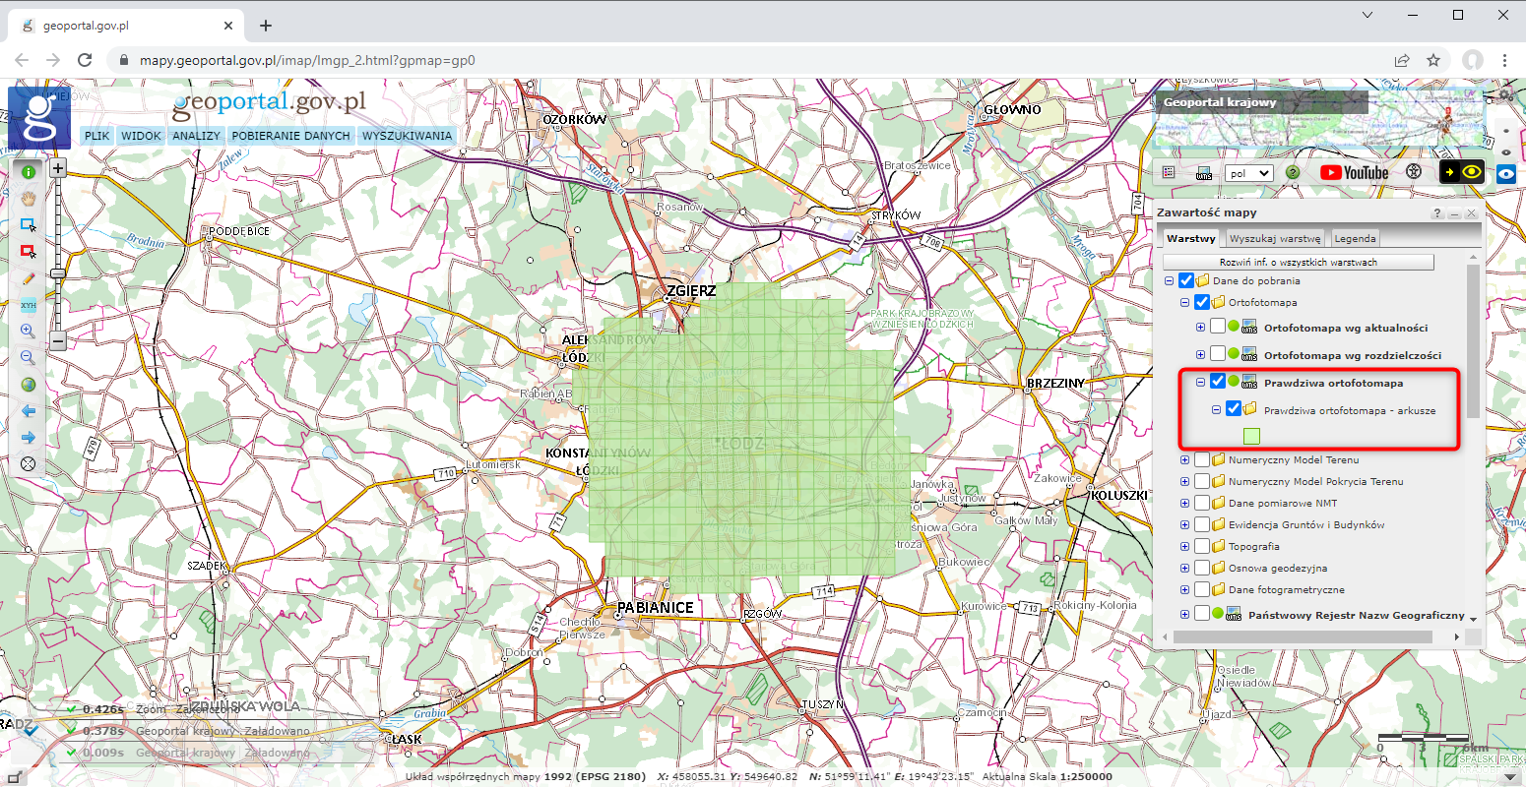
Task: Click the green info tool icon
Action: click(x=28, y=171)
